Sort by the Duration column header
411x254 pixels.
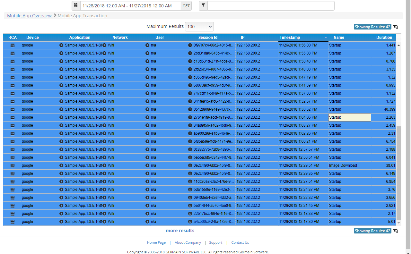[384, 38]
